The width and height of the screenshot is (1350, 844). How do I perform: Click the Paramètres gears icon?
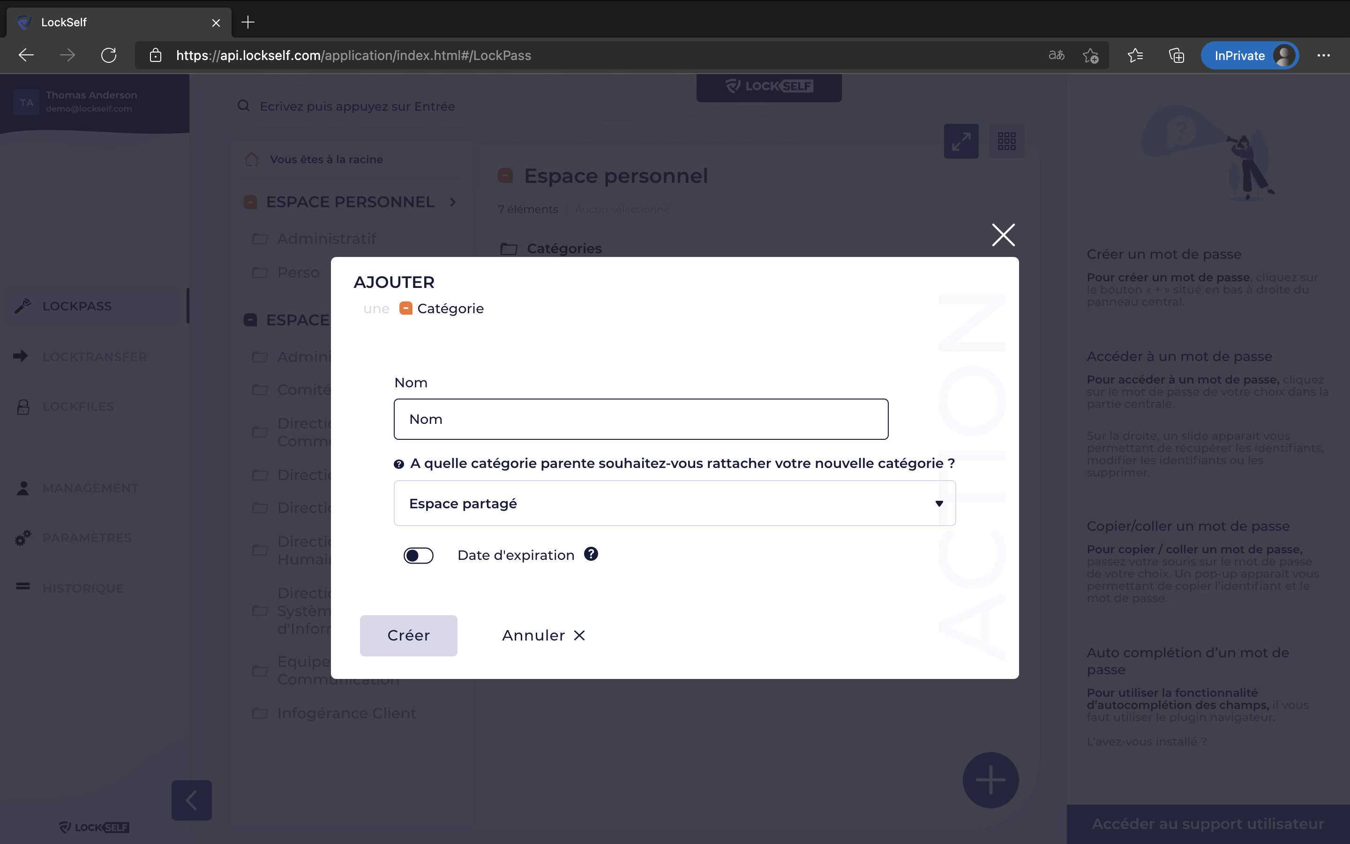pos(23,538)
